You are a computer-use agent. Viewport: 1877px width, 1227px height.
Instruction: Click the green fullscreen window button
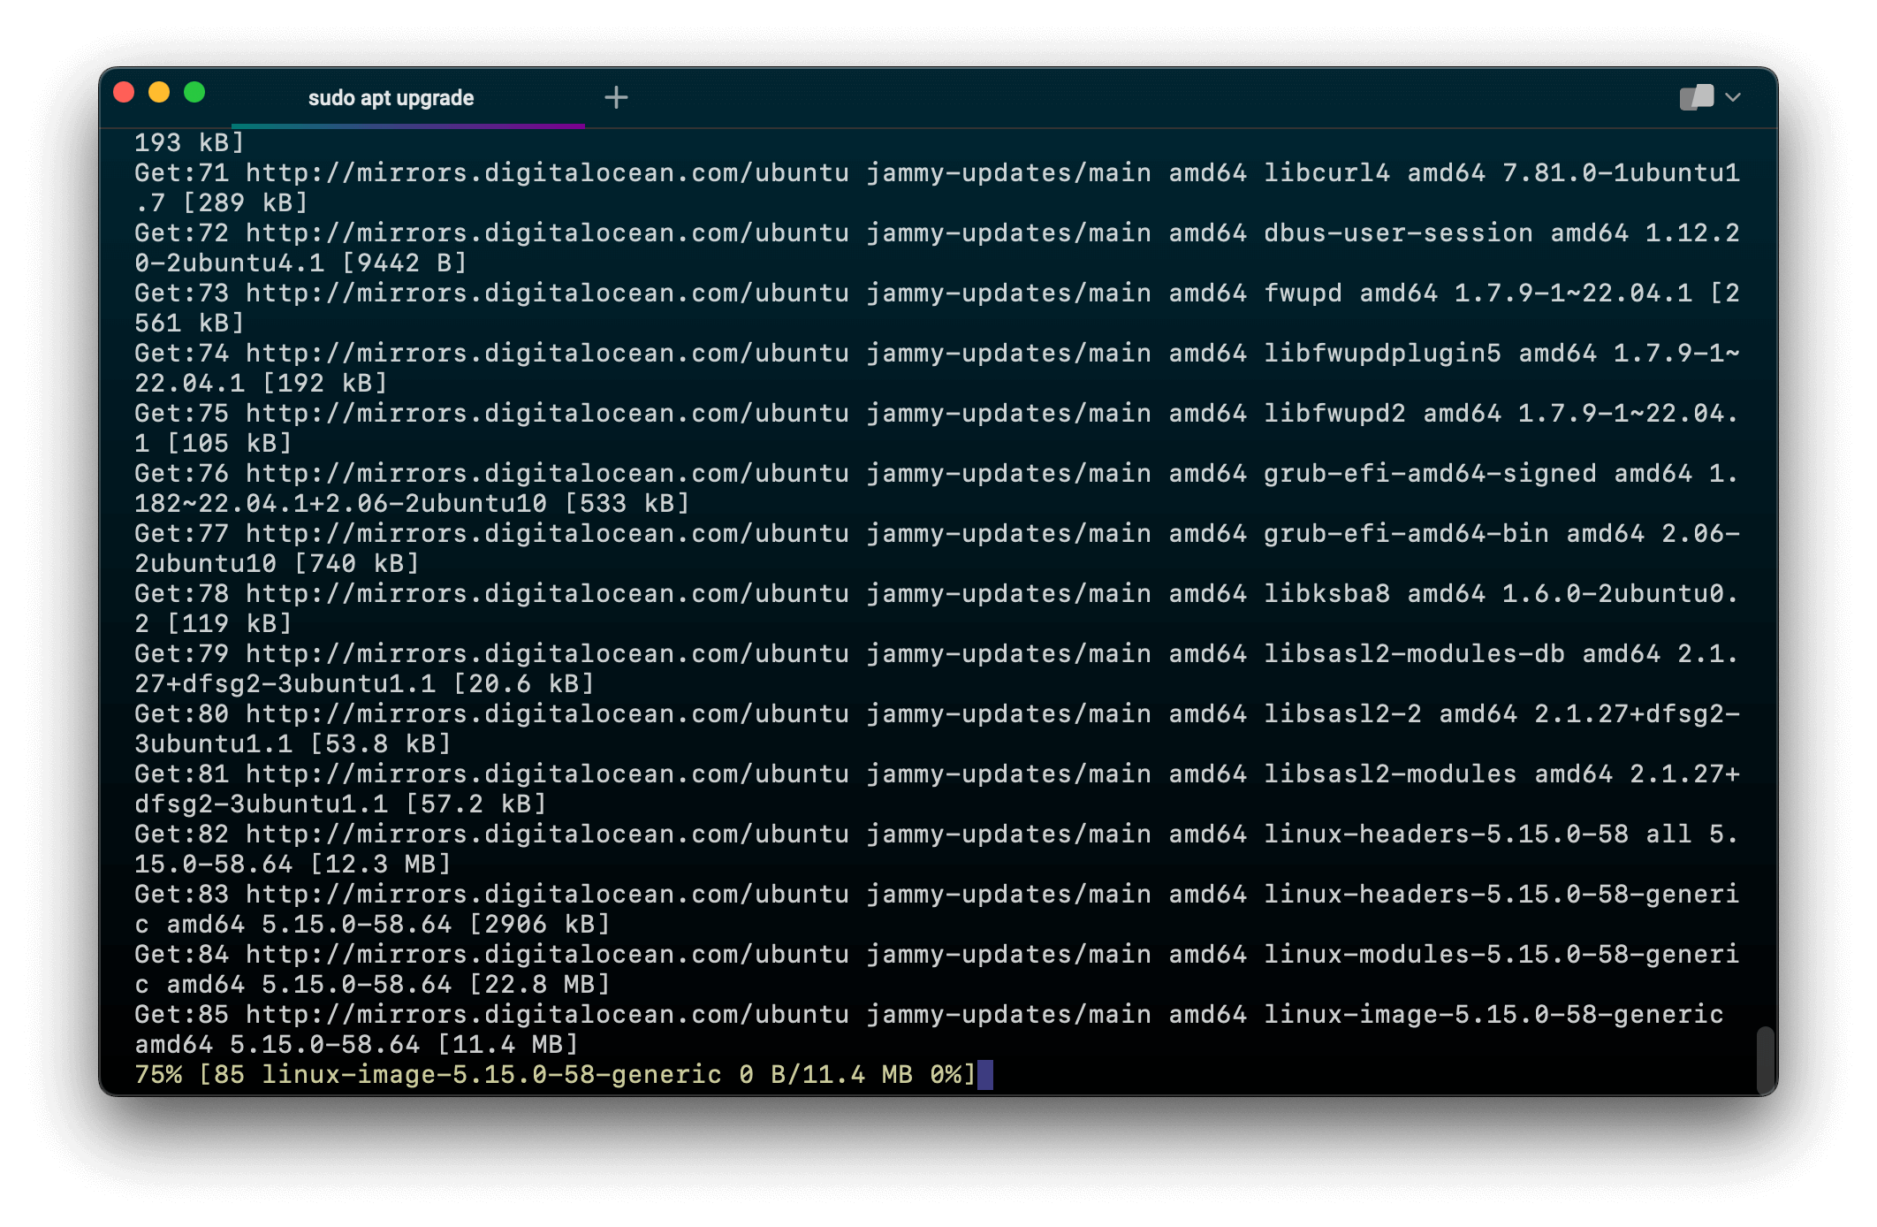(x=194, y=92)
